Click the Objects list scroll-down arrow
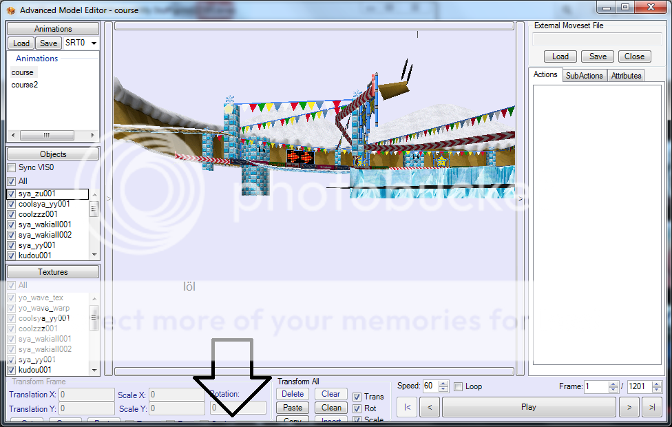Image resolution: width=672 pixels, height=427 pixels. pyautogui.click(x=94, y=255)
